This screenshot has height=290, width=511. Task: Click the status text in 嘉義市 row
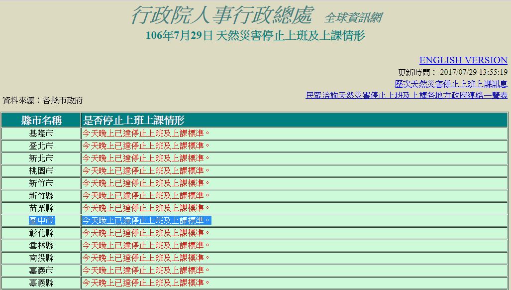pos(146,270)
